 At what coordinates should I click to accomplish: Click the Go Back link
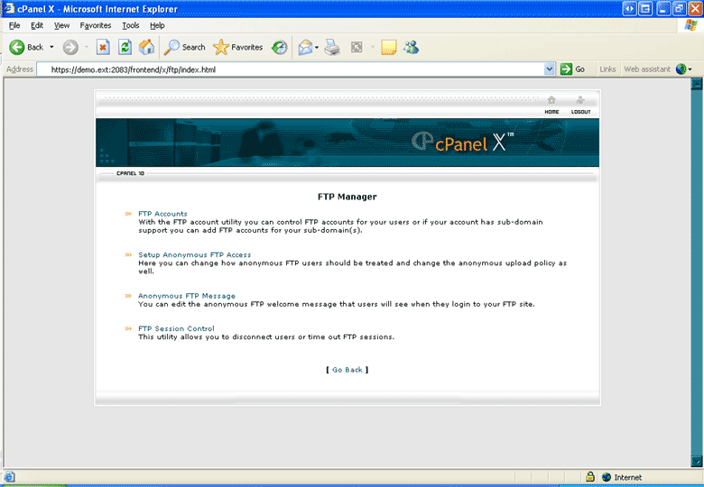coord(347,370)
